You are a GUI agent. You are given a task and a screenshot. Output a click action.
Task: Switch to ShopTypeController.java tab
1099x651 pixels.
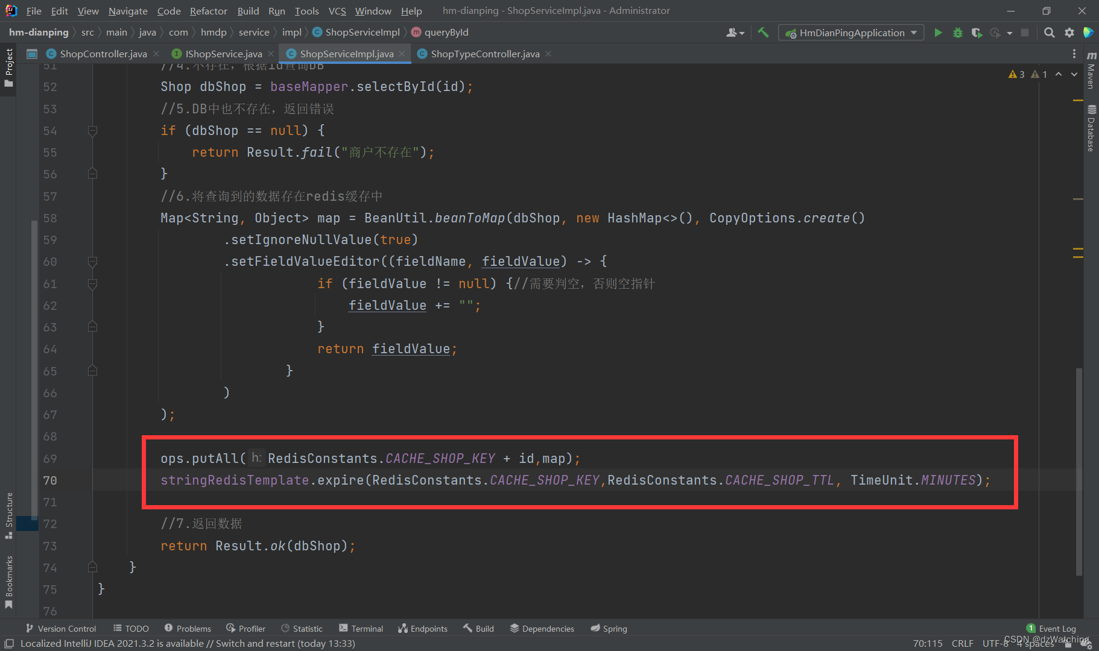(485, 54)
